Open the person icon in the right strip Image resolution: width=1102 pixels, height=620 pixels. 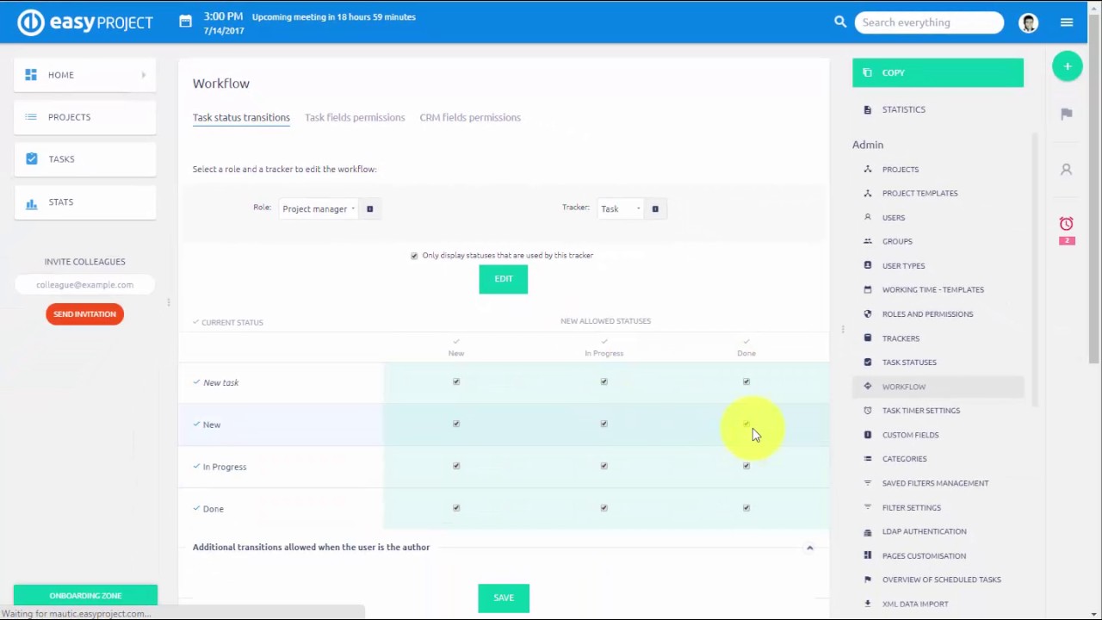pyautogui.click(x=1066, y=170)
